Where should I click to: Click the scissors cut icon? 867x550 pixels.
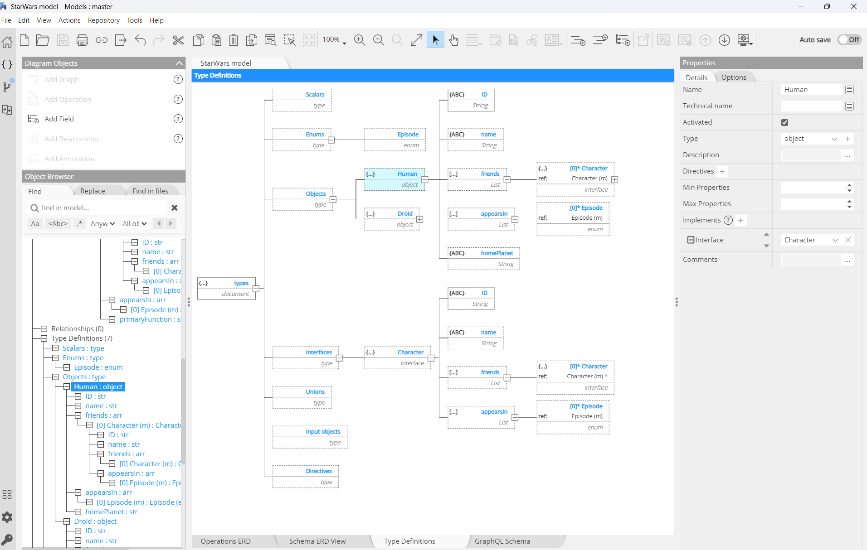coord(178,40)
